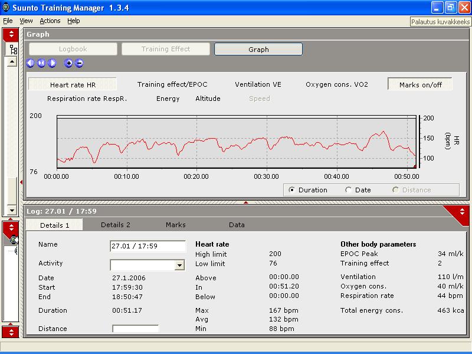Collapse top-left panel with red arrows button

tap(11, 34)
